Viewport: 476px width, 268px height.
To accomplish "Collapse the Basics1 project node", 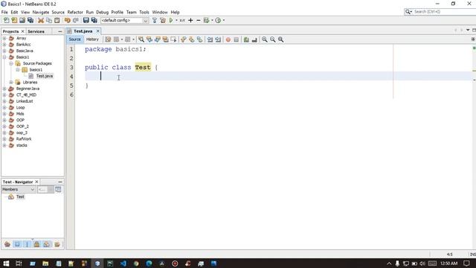I will tap(4, 57).
